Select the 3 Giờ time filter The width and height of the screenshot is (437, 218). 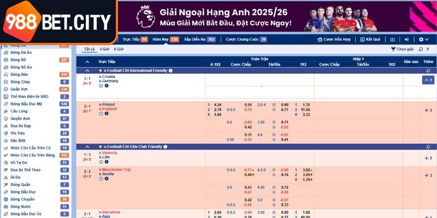(104, 49)
